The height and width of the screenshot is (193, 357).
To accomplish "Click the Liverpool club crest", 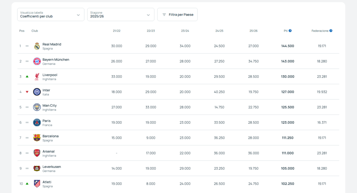I will tap(37, 77).
